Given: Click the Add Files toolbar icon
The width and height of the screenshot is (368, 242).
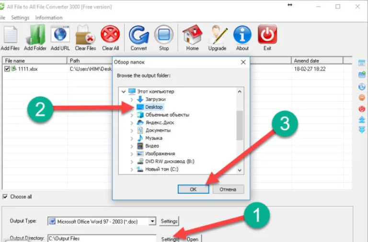Looking at the screenshot, I should coord(11,35).
